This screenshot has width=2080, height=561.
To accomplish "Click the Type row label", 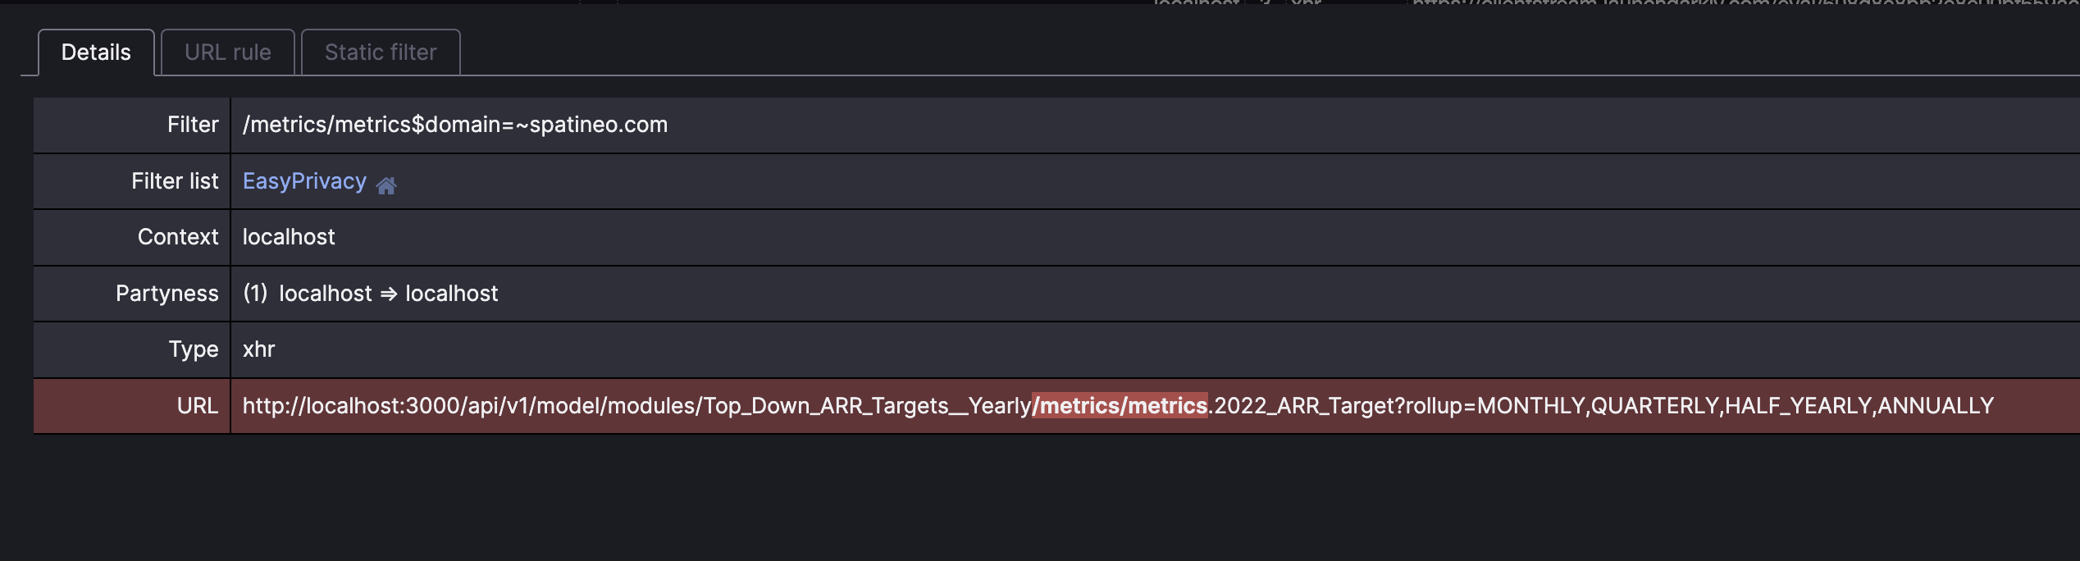I will (x=194, y=349).
